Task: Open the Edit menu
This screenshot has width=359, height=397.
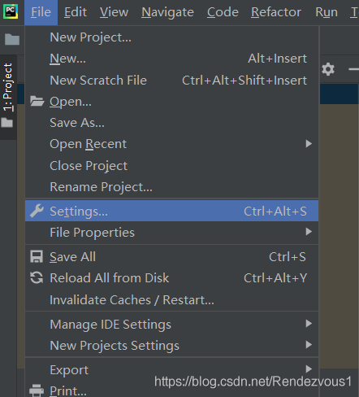Action: point(76,12)
